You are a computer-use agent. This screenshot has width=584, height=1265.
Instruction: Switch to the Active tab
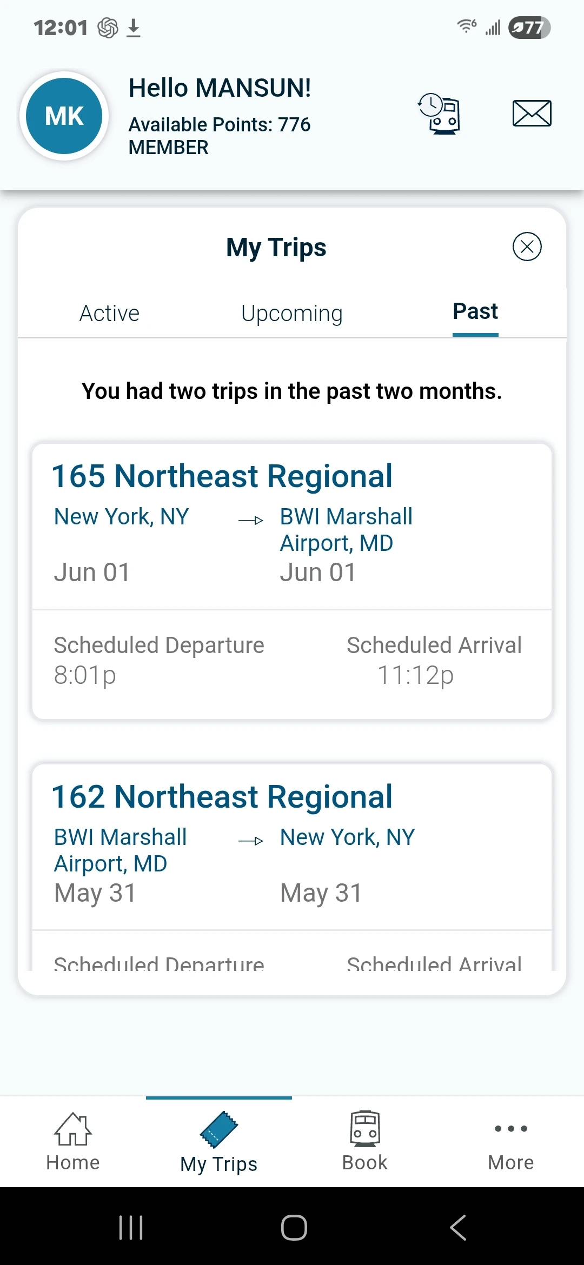coord(109,314)
